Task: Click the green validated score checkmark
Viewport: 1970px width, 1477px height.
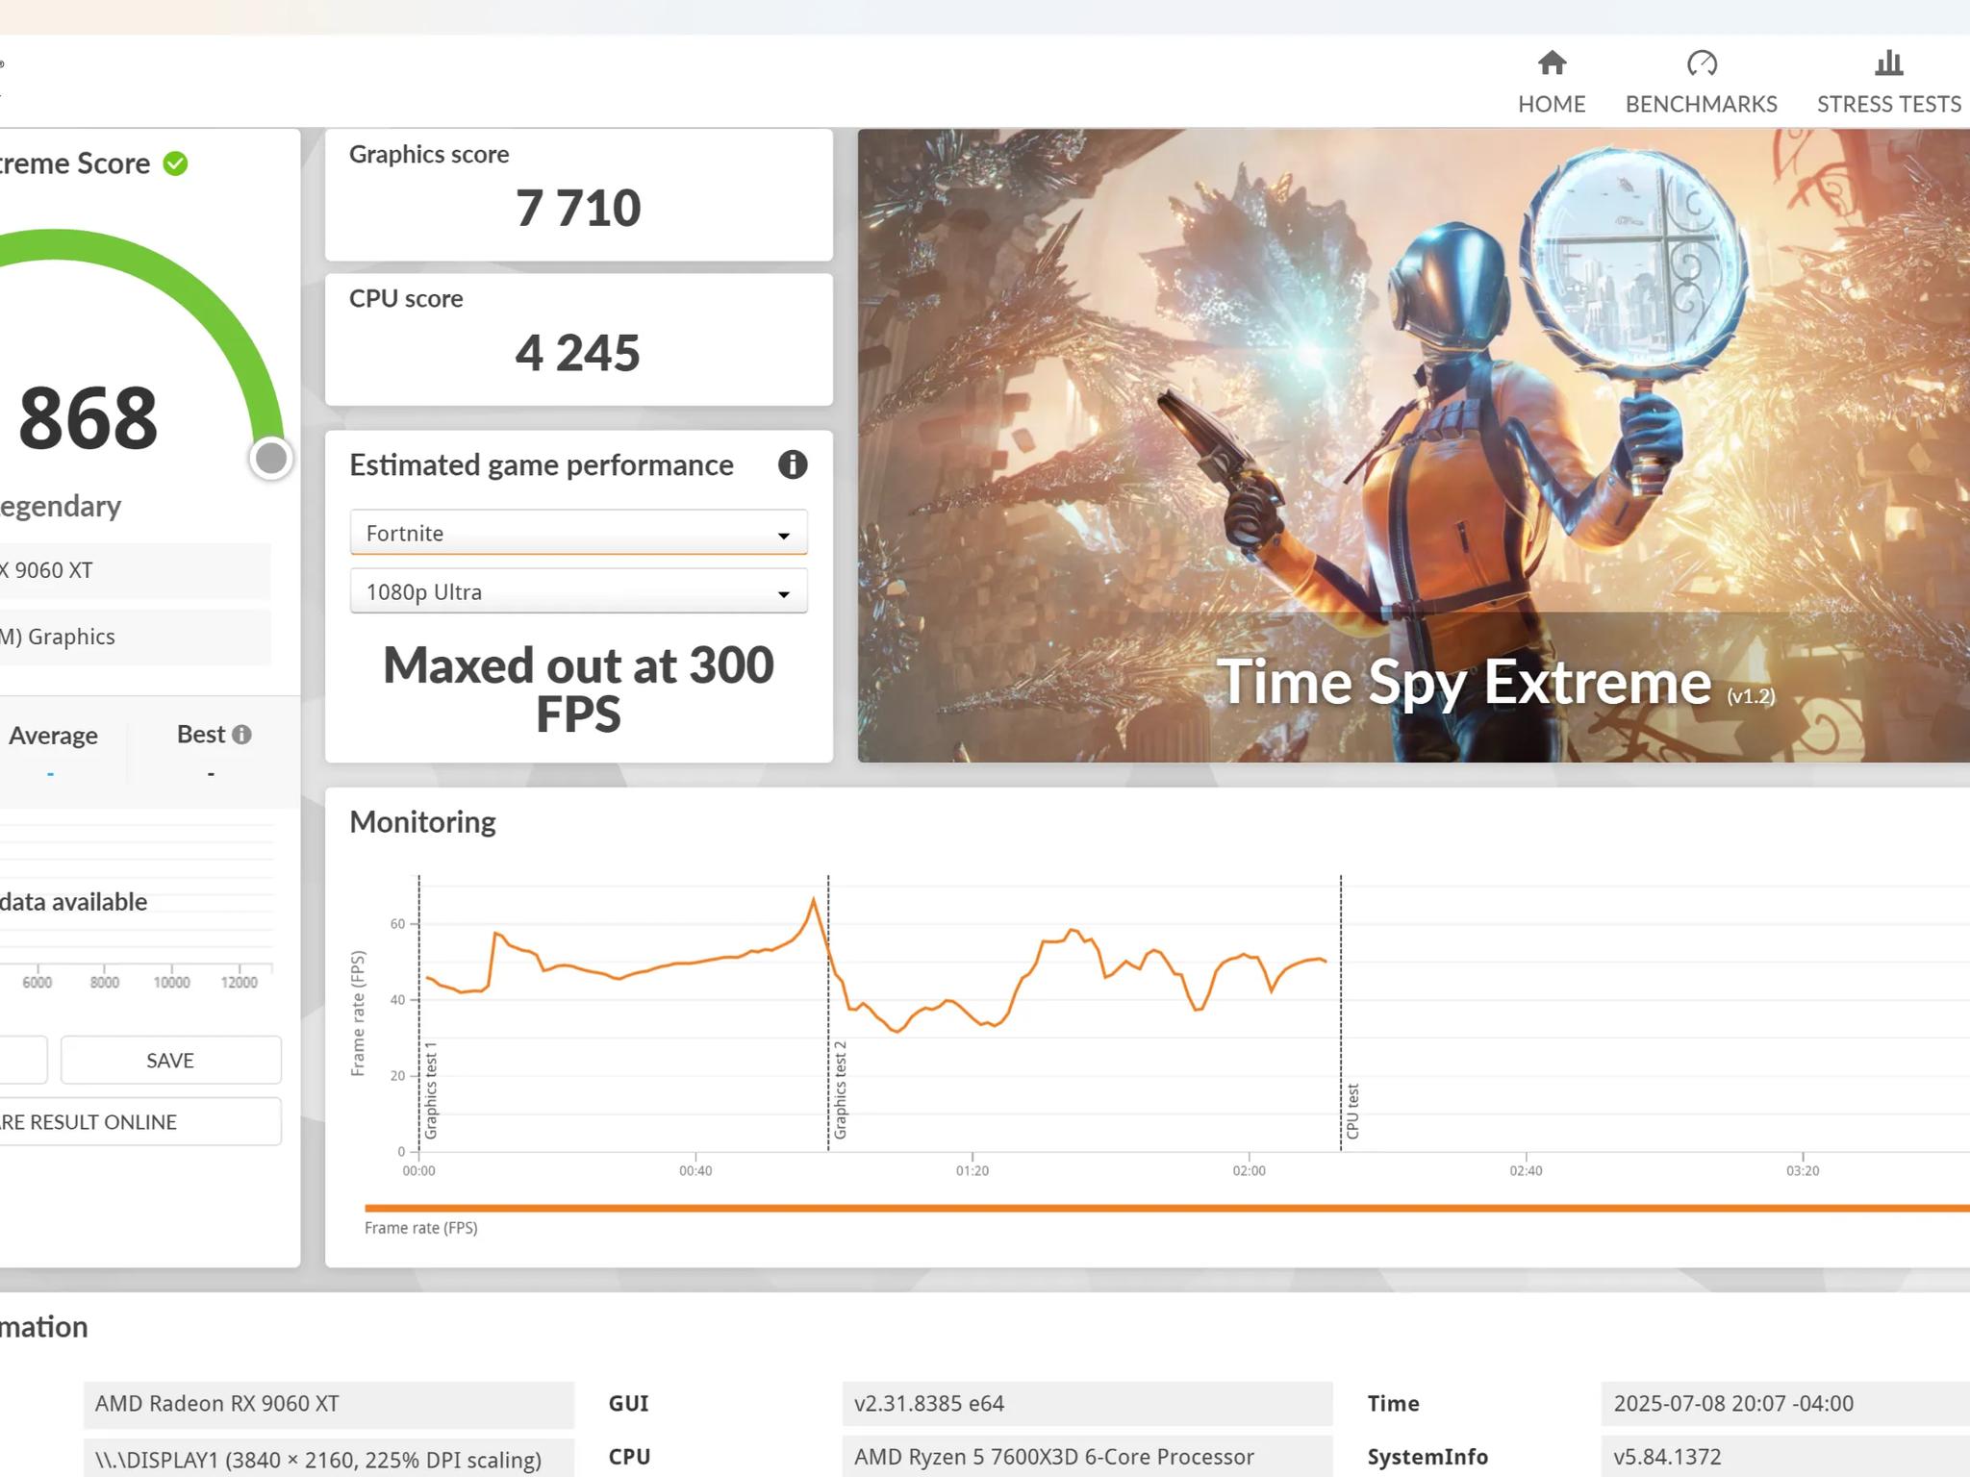Action: coord(175,163)
